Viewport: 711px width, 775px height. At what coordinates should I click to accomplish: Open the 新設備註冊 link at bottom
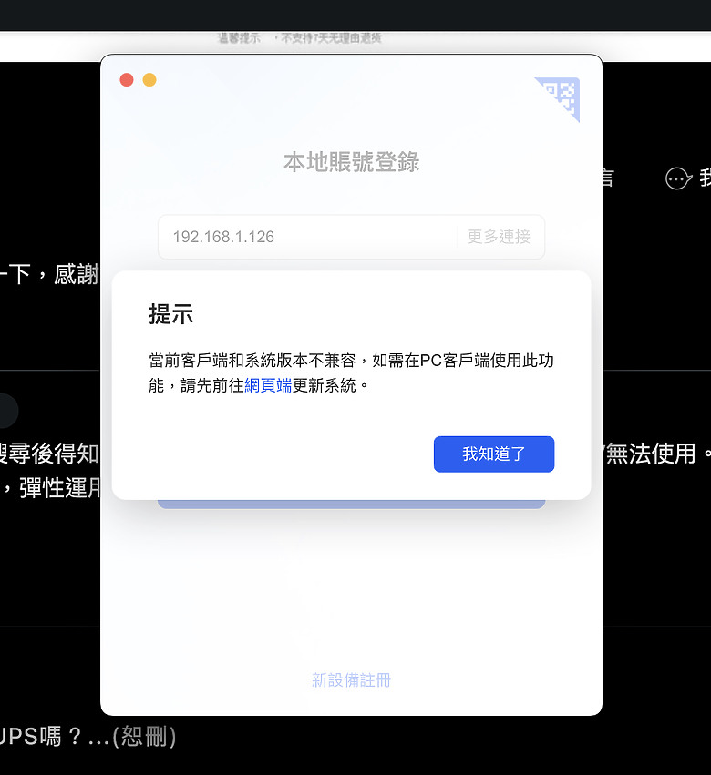[351, 680]
